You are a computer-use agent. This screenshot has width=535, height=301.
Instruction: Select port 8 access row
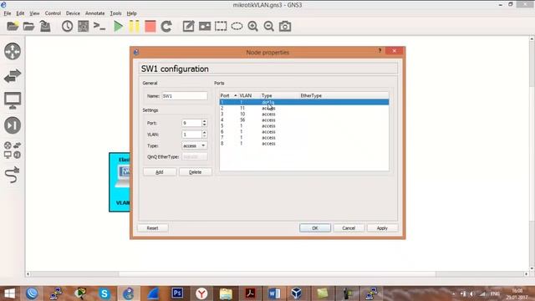coord(304,144)
